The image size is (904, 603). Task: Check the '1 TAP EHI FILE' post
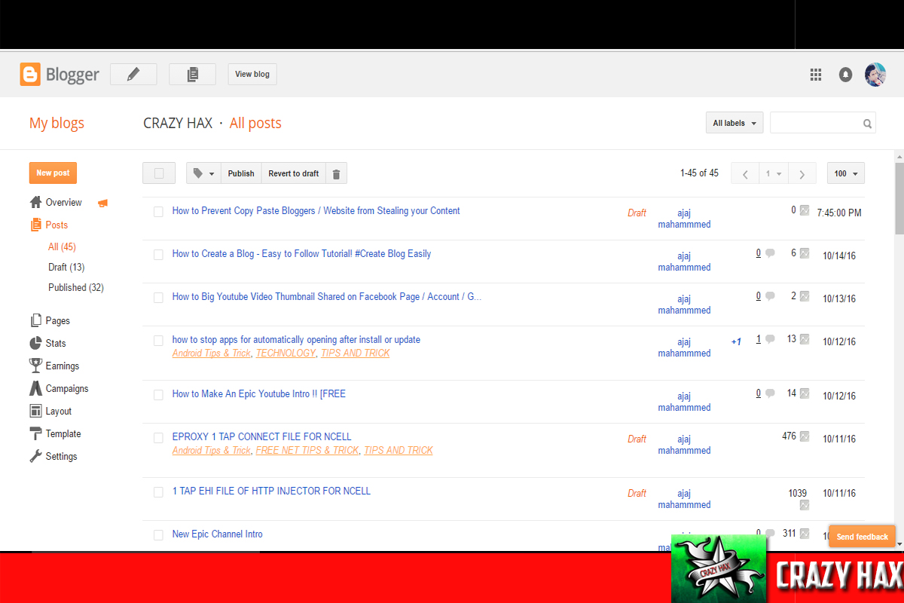click(x=158, y=492)
